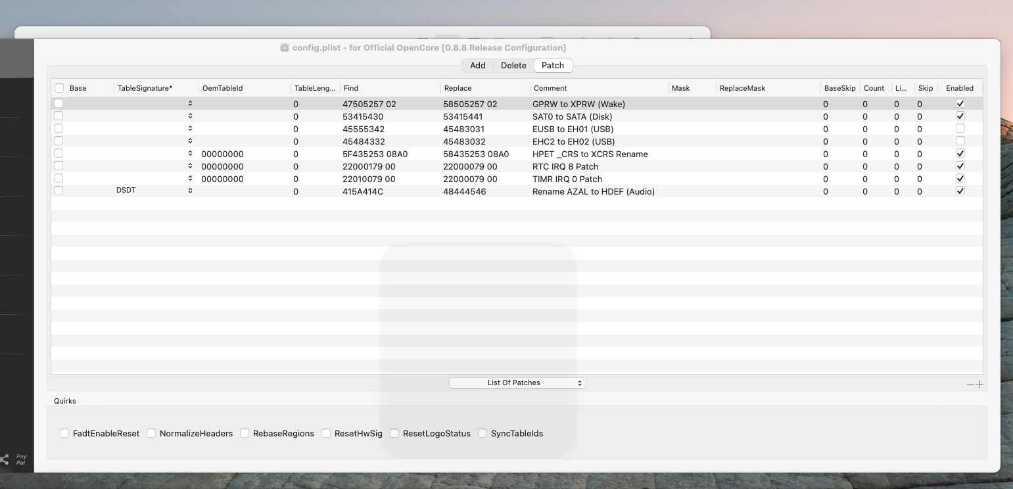Screen dimensions: 1013x489
Task: Toggle the SyncTableIds quirk checkbox
Action: point(483,433)
